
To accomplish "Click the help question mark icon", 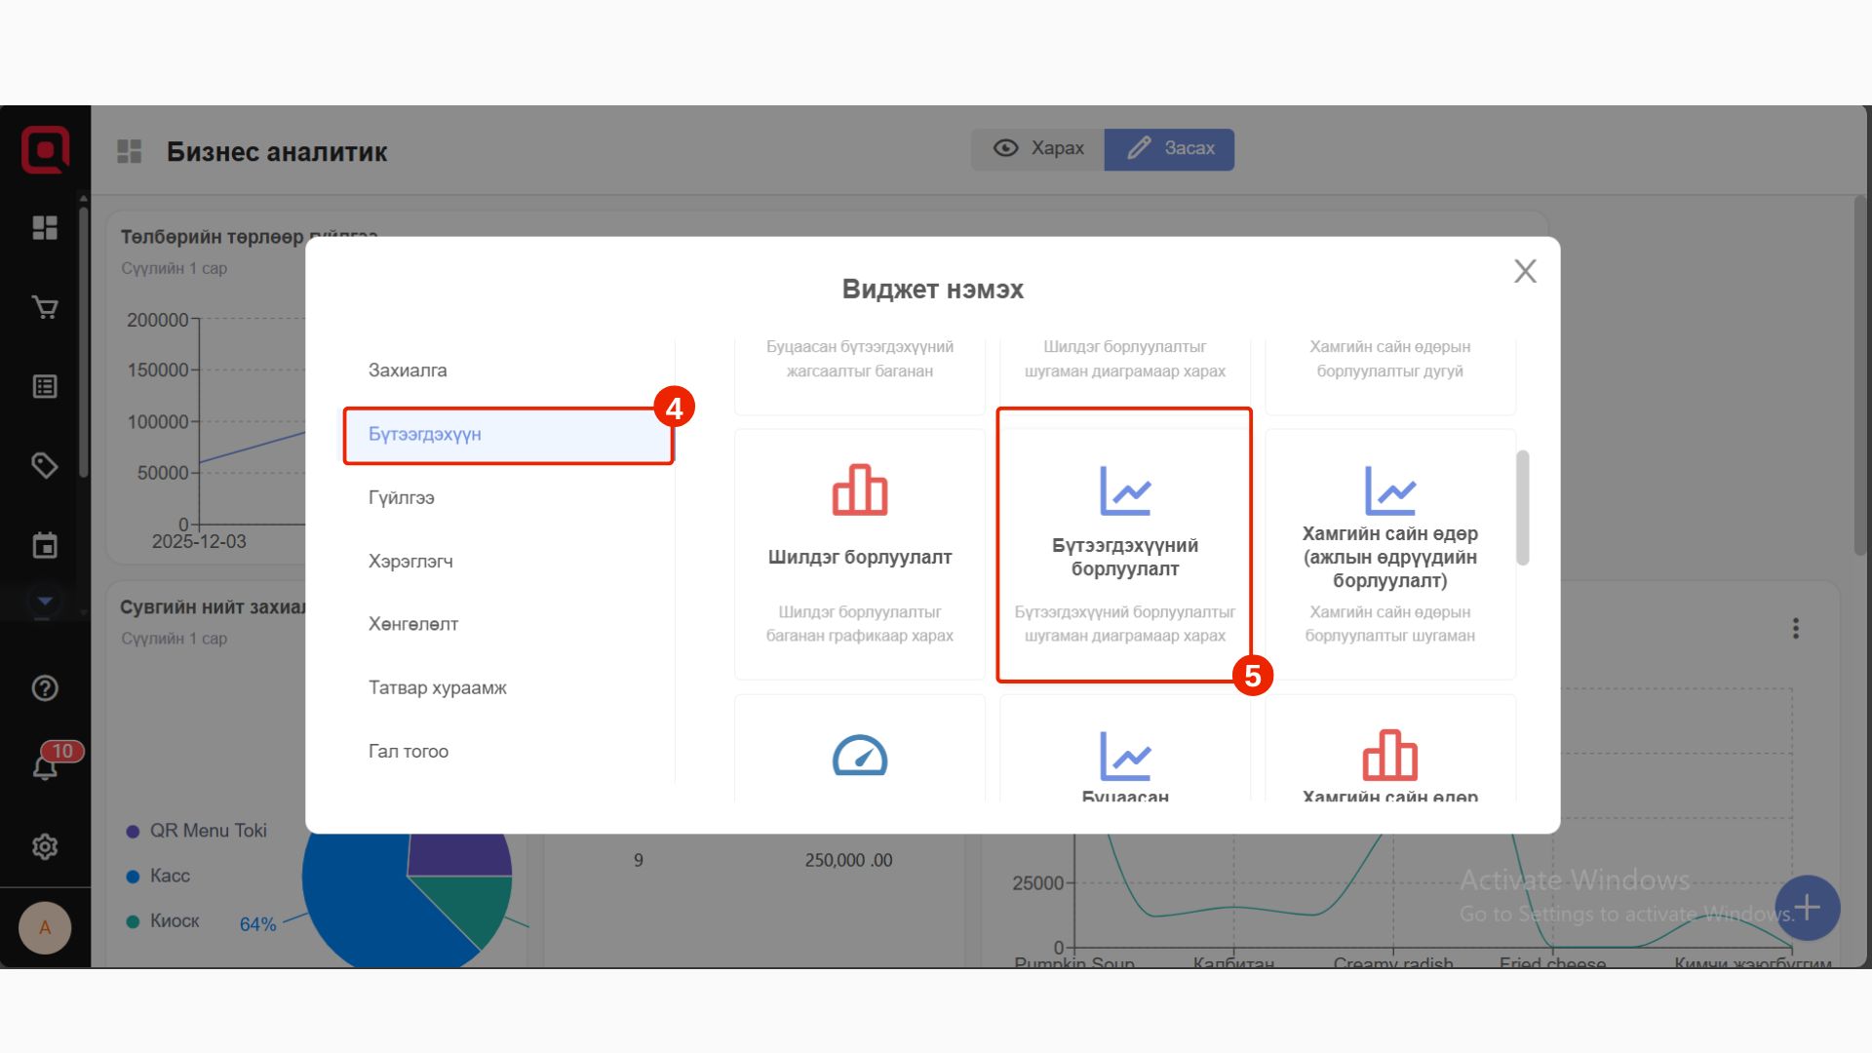I will click(45, 688).
